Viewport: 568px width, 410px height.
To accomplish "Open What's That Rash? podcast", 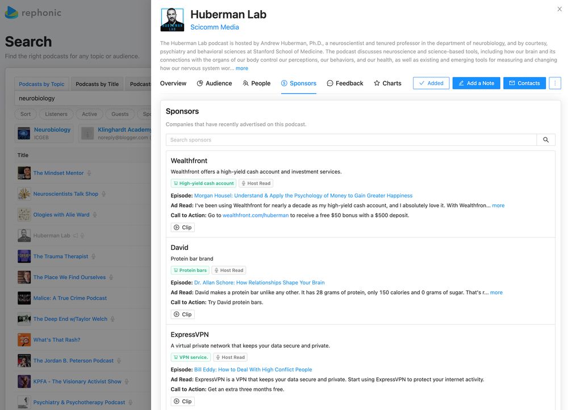I will pyautogui.click(x=57, y=340).
